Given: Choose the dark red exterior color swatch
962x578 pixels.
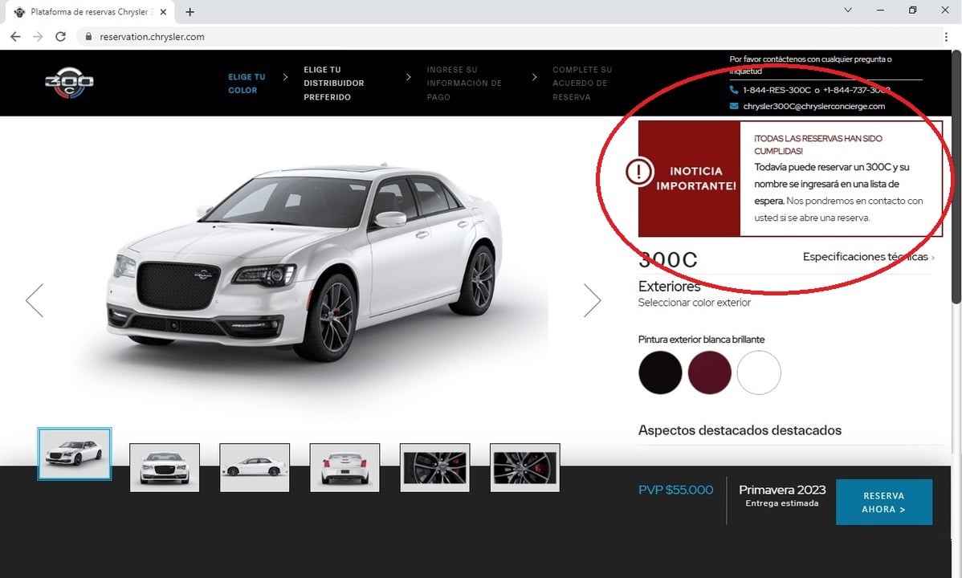Looking at the screenshot, I should [710, 372].
